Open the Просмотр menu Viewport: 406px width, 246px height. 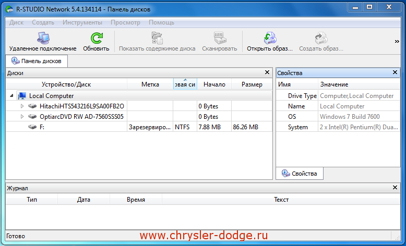[x=125, y=22]
